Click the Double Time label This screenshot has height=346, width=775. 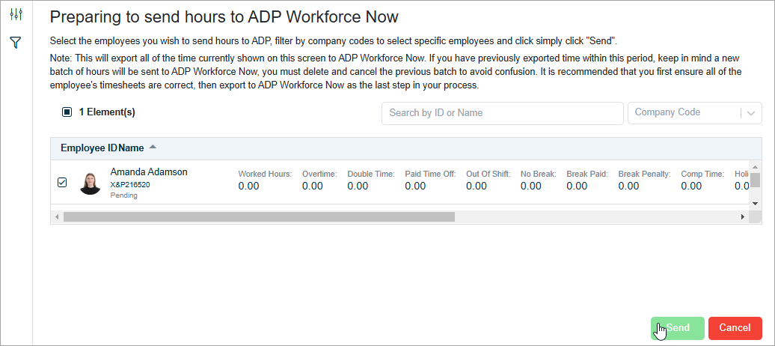coord(371,174)
